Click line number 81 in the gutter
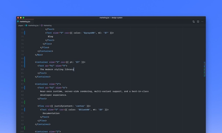The width and height of the screenshot is (222, 133). click(x=22, y=62)
